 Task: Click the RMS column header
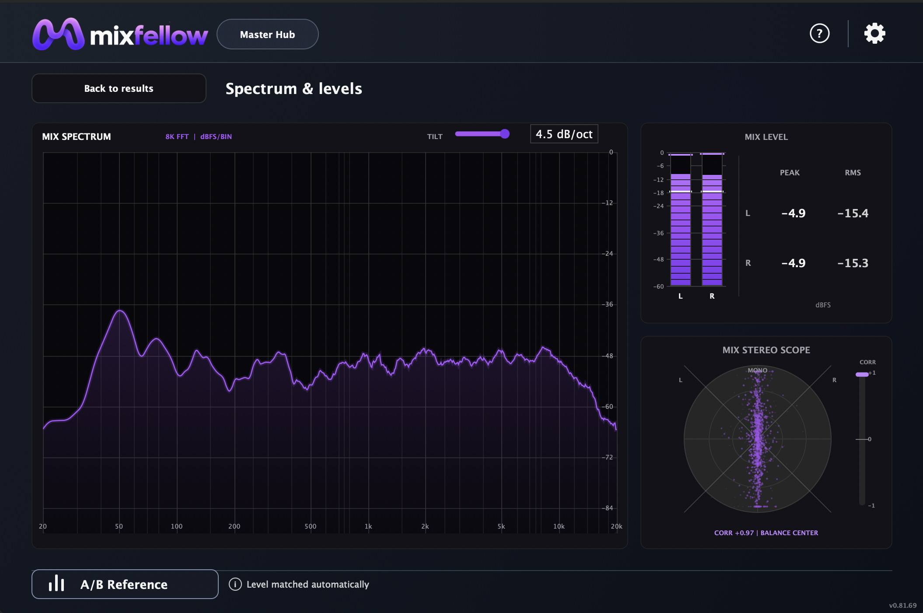[x=853, y=173]
